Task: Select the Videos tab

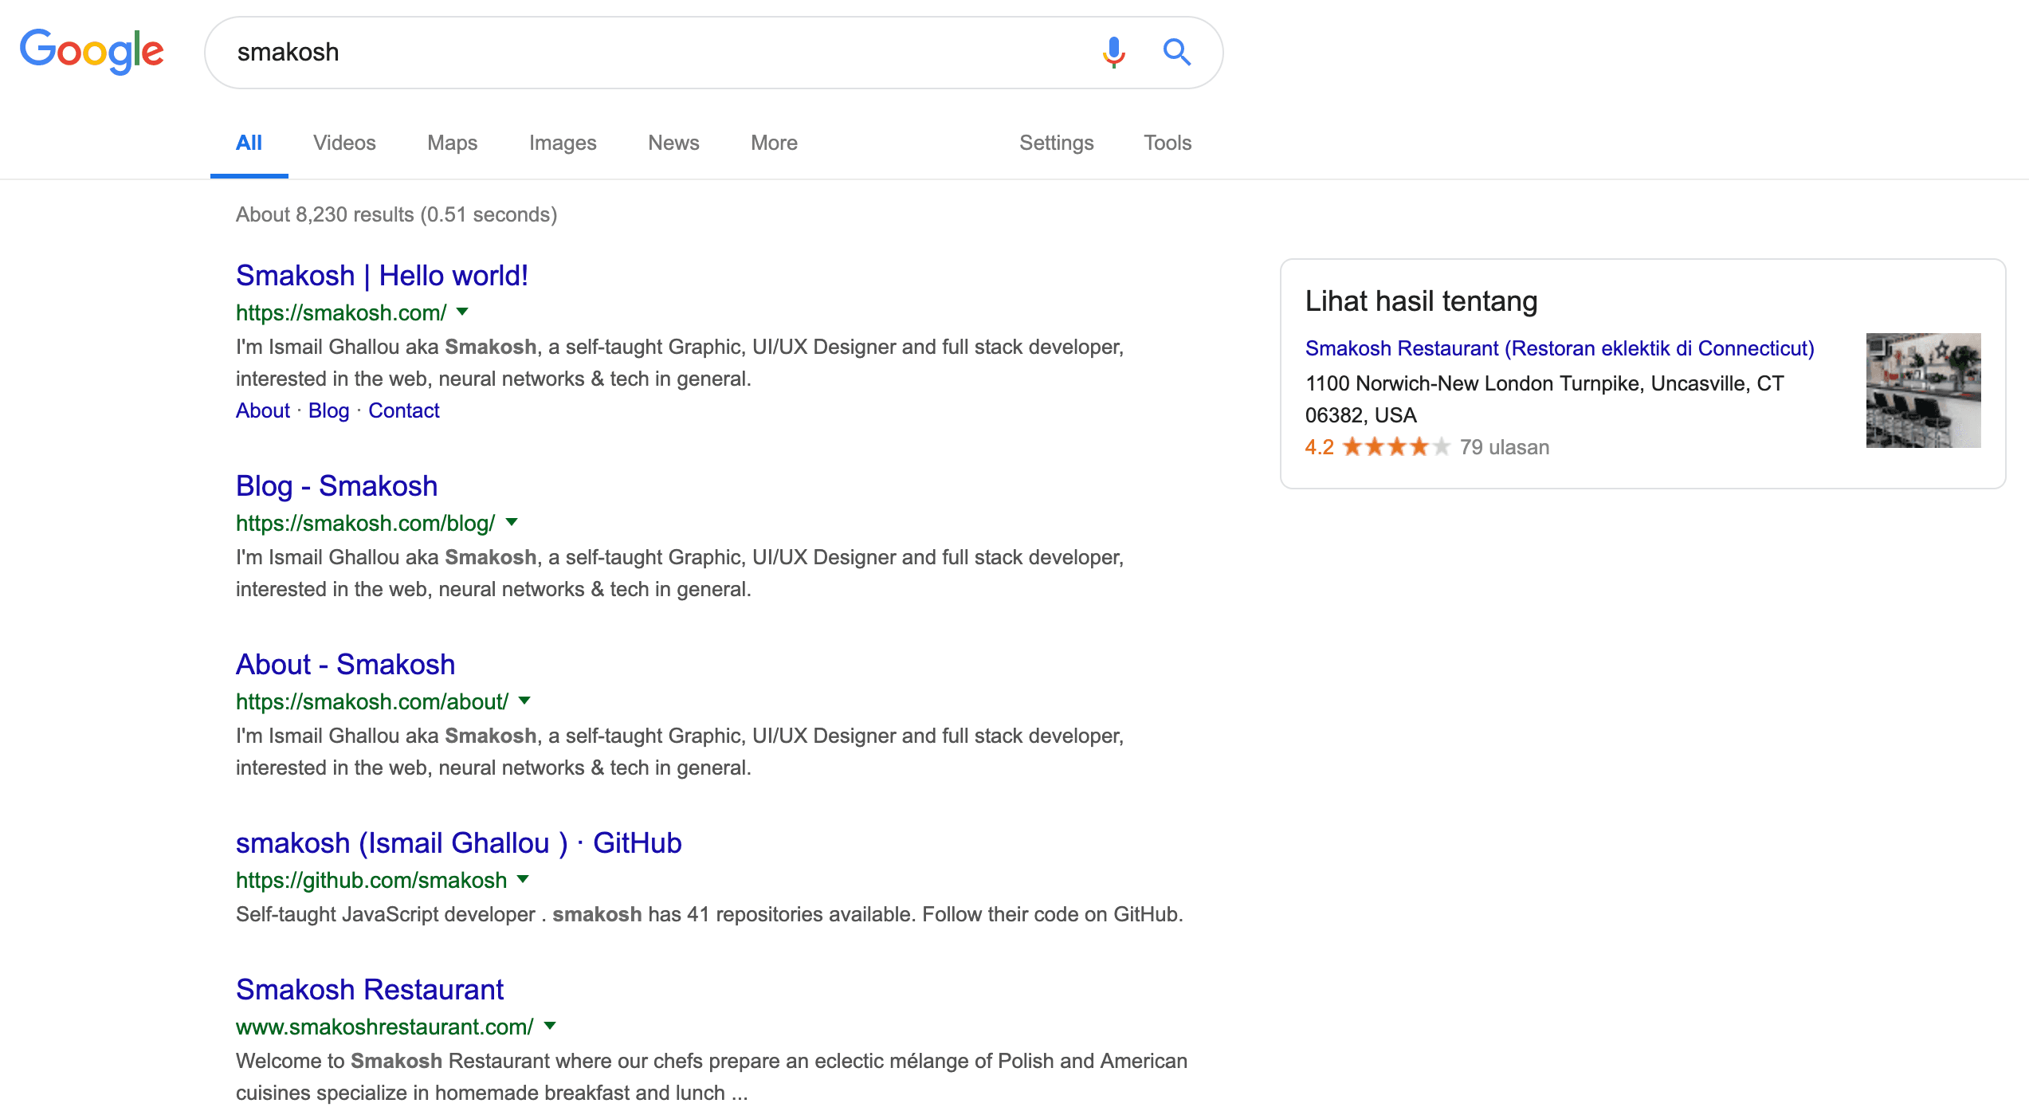Action: point(344,142)
